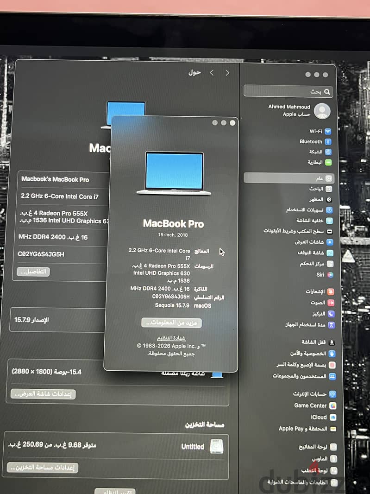Viewport: 370px width, 494px height.
Task: Open مركز التحكم control center icon
Action: 330,264
